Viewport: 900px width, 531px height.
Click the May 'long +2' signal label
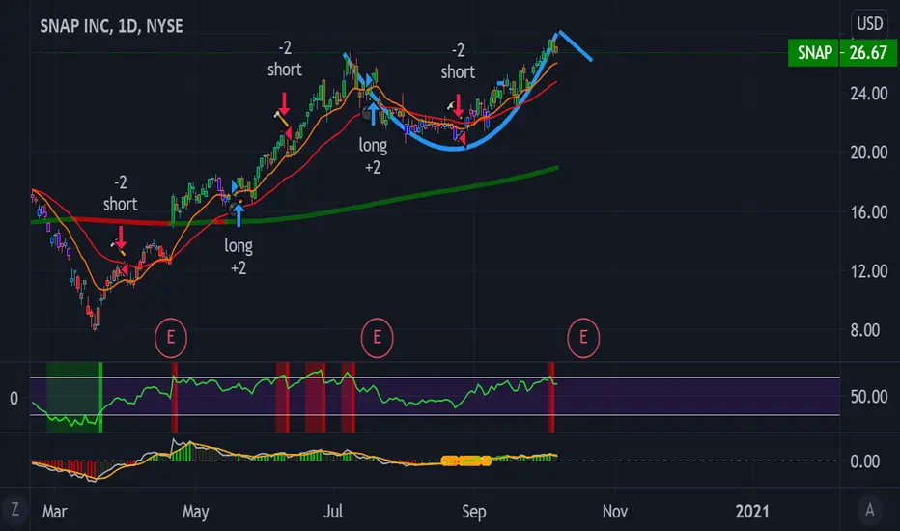click(x=239, y=257)
